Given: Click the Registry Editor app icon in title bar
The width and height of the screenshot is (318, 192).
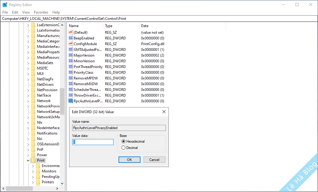Looking at the screenshot, I should 5,5.
